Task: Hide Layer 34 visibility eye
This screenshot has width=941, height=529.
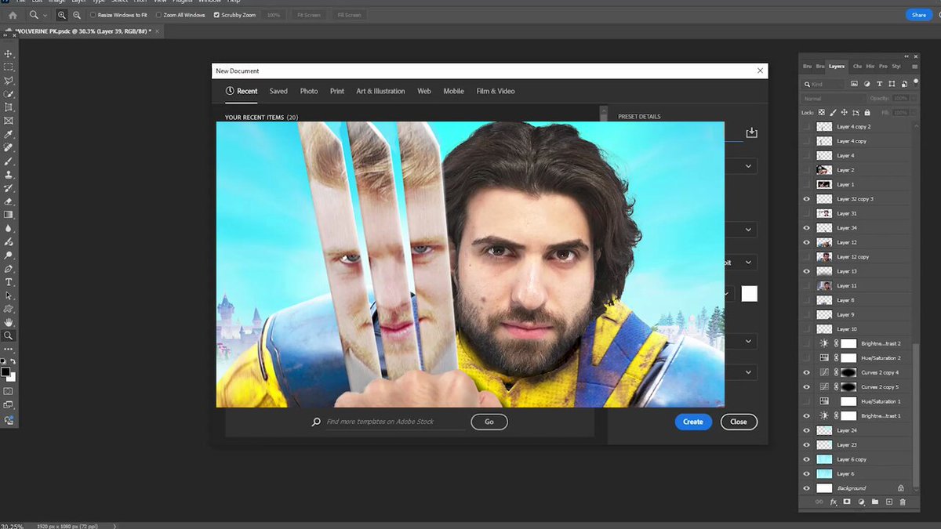Action: pyautogui.click(x=806, y=228)
